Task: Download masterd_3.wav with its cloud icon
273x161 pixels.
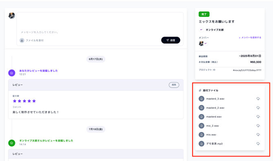Action: pos(258,99)
